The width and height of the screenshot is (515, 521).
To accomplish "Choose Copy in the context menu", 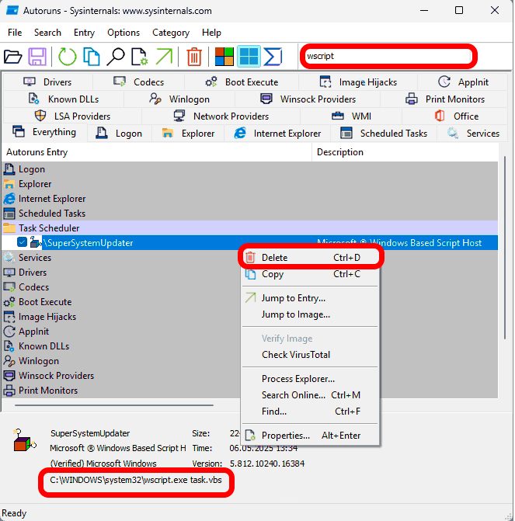I will point(311,274).
